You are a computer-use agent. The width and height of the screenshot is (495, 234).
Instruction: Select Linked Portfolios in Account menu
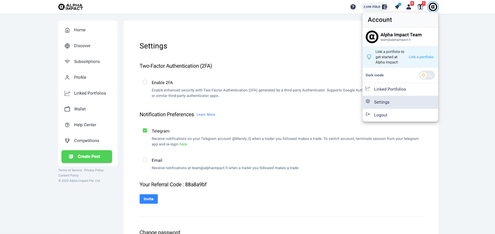pyautogui.click(x=390, y=89)
